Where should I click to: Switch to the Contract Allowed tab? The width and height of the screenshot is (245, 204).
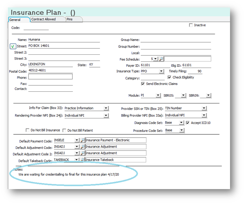coord(44,19)
